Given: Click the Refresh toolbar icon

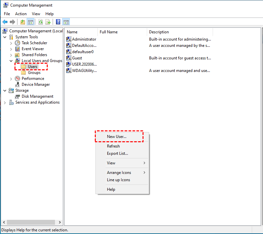Looking at the screenshot, I should [x=40, y=22].
